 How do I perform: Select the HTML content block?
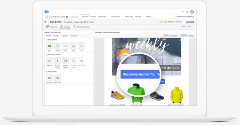(x=66, y=46)
